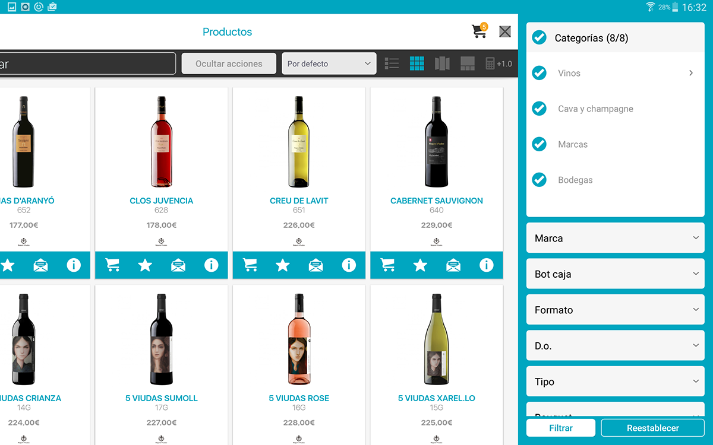Select the Clos Juvencia bottle image

[x=162, y=142]
